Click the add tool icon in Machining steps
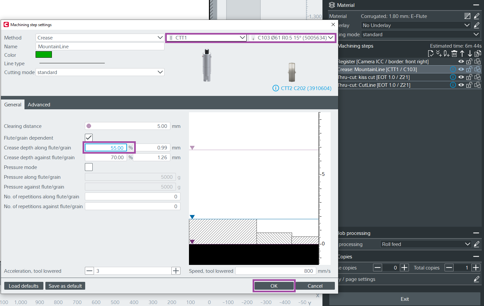The image size is (484, 306). pyautogui.click(x=446, y=54)
